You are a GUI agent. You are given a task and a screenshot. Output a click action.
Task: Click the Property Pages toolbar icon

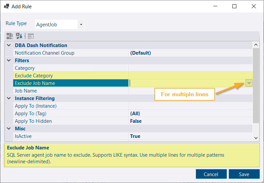[31, 36]
